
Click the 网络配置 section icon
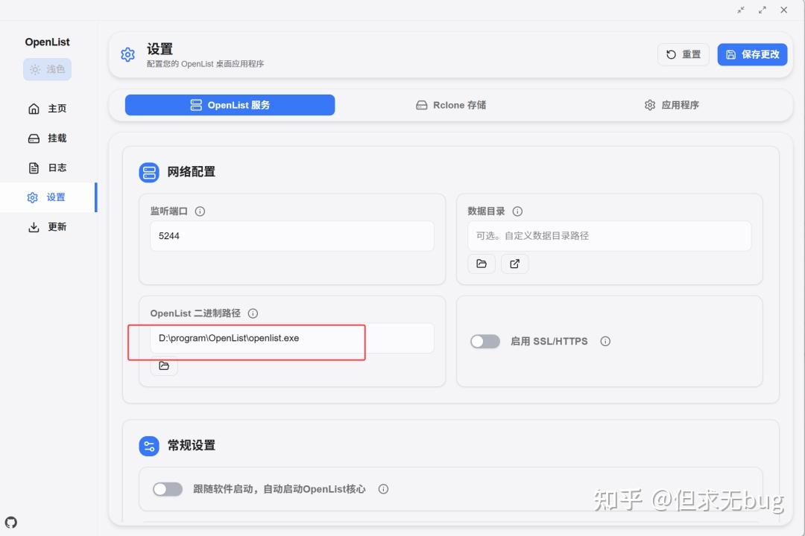click(149, 173)
